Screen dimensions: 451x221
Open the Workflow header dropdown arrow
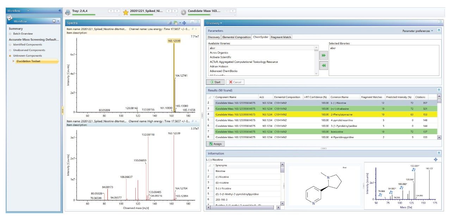[x=28, y=11]
